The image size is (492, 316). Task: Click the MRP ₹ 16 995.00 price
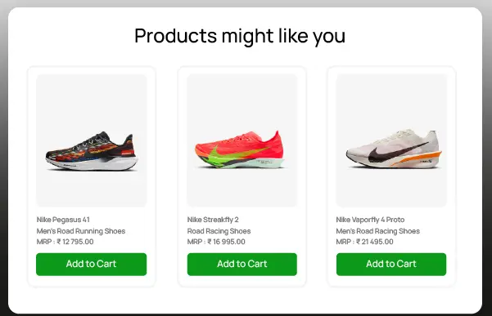click(216, 242)
